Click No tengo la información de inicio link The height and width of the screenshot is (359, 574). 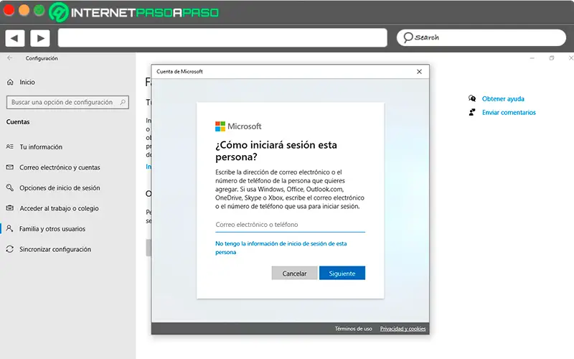coord(281,248)
